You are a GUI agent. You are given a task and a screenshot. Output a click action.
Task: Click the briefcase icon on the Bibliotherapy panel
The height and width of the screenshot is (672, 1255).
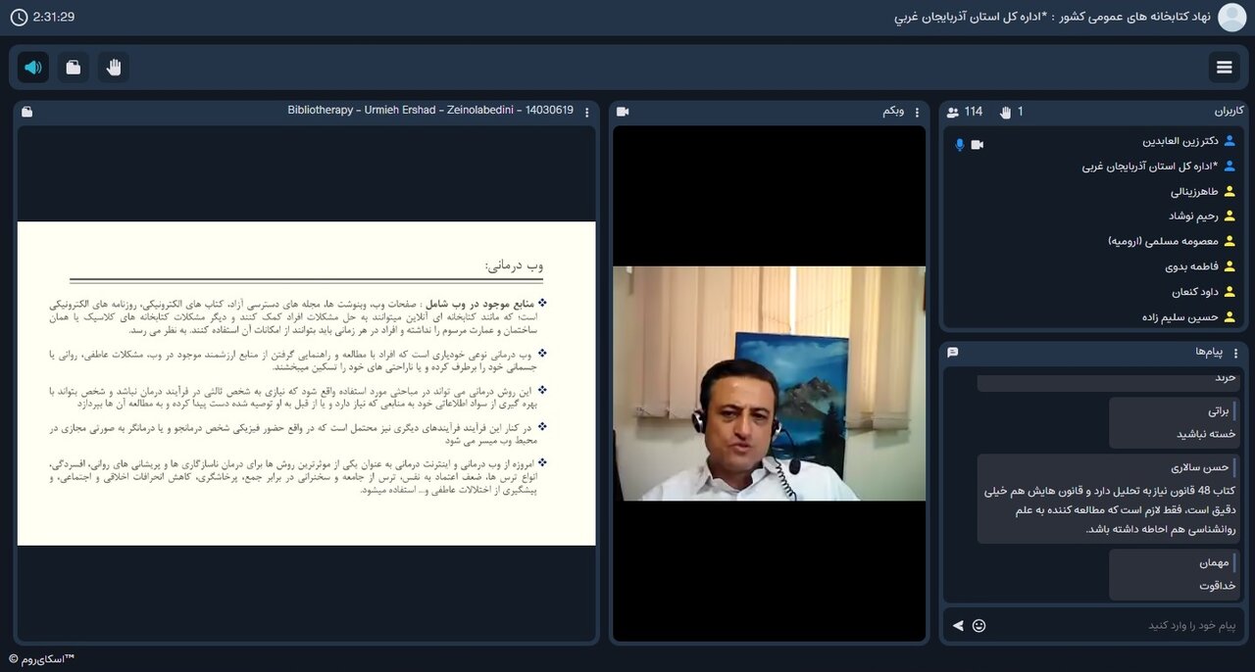click(26, 112)
